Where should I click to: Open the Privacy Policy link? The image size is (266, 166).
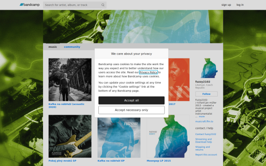[148, 72]
